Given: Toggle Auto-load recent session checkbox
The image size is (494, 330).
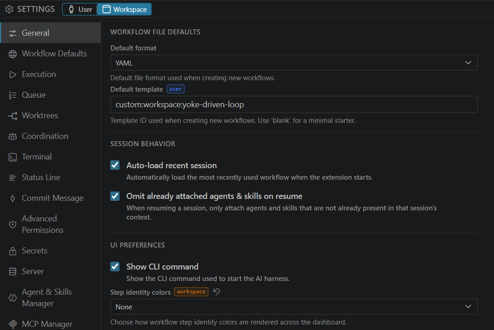Looking at the screenshot, I should (x=115, y=165).
